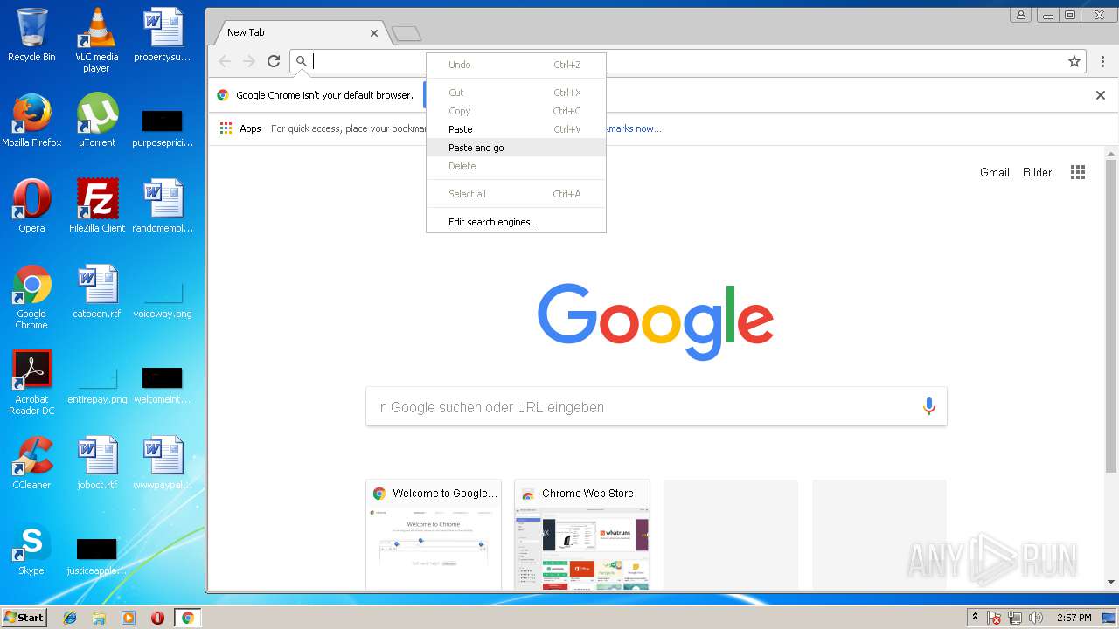
Task: Choose Paste and go from context menu
Action: click(x=516, y=148)
